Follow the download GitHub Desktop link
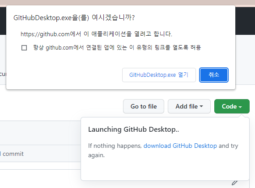Viewport: 255px width, 188px height. pos(180,146)
